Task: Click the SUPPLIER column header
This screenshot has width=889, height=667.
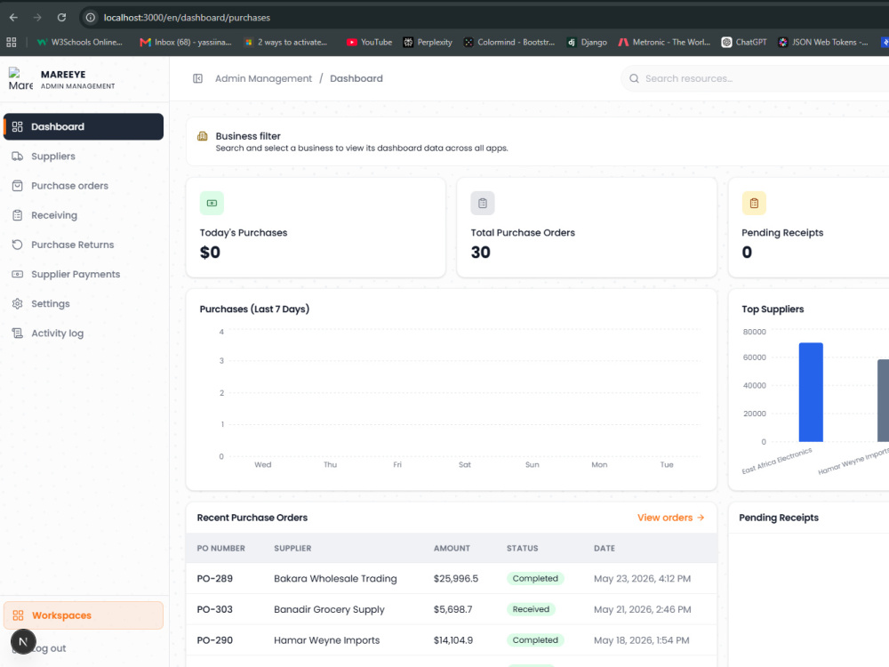Action: [292, 548]
